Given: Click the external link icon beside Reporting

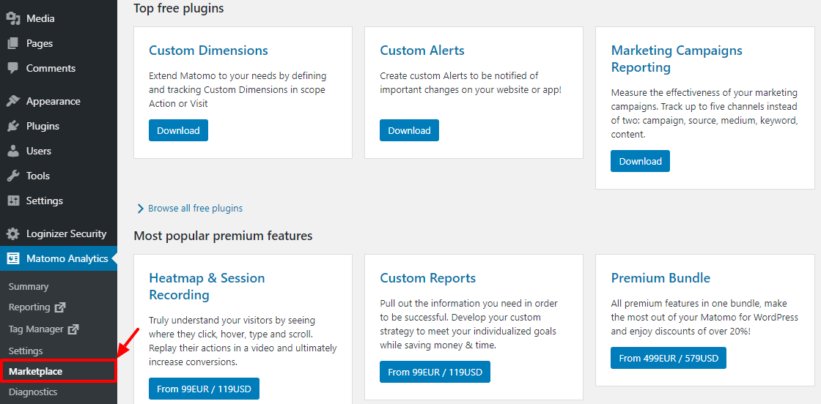Looking at the screenshot, I should pos(60,307).
